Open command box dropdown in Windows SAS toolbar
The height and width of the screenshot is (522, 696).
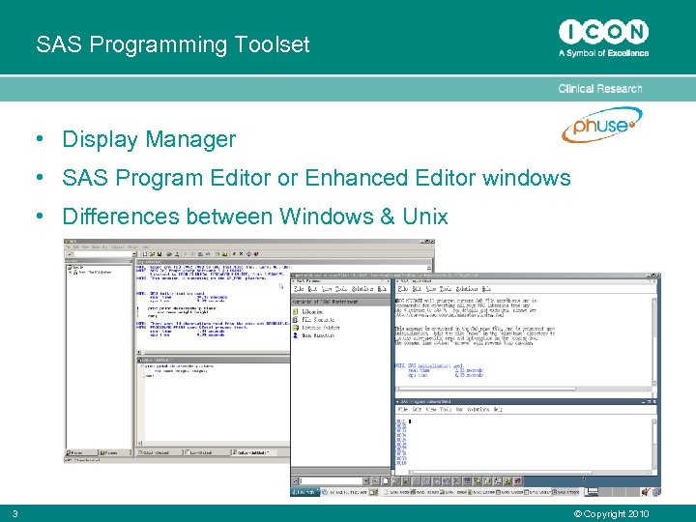tap(134, 254)
